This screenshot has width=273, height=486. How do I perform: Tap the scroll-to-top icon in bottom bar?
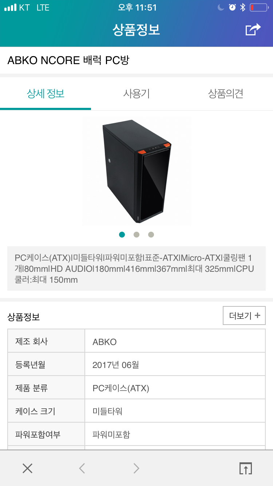pyautogui.click(x=246, y=468)
